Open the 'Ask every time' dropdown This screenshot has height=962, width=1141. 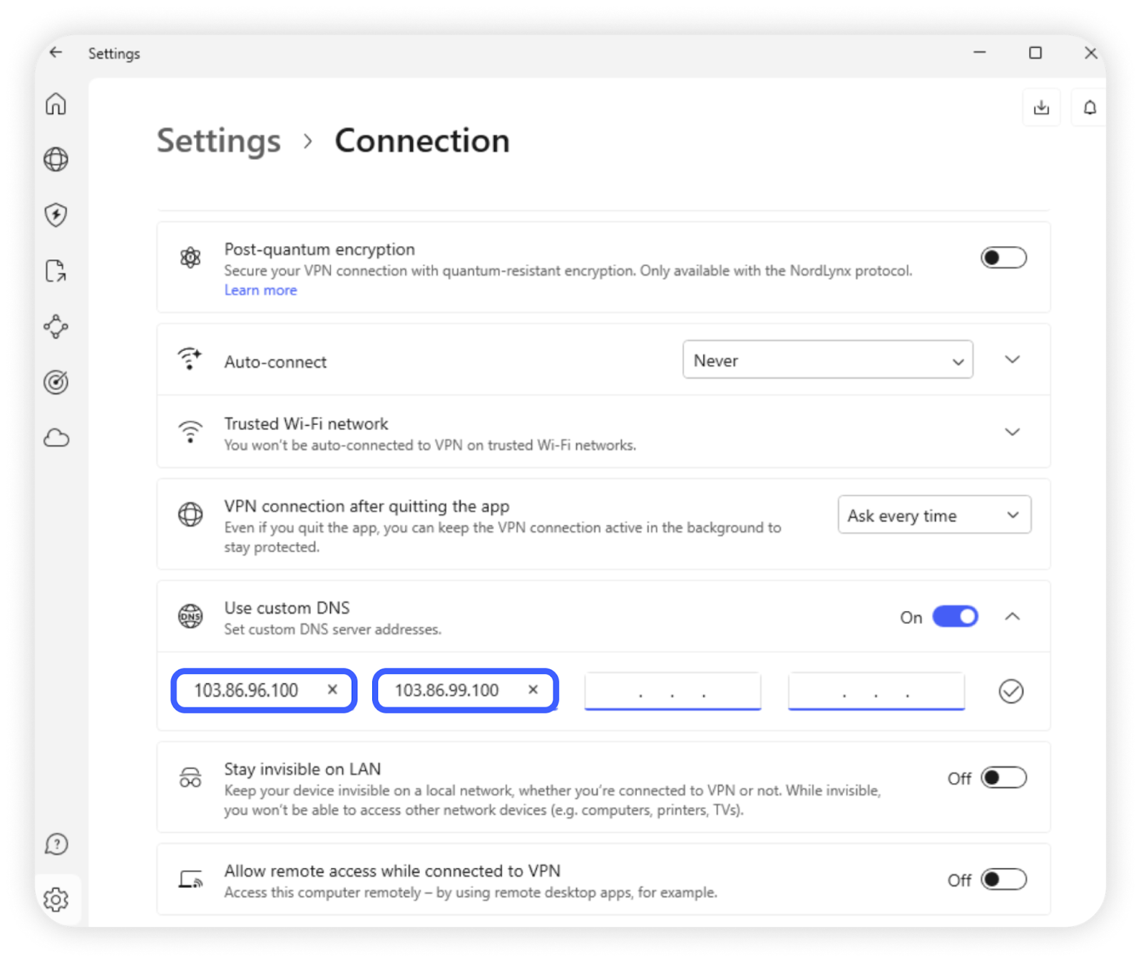933,515
